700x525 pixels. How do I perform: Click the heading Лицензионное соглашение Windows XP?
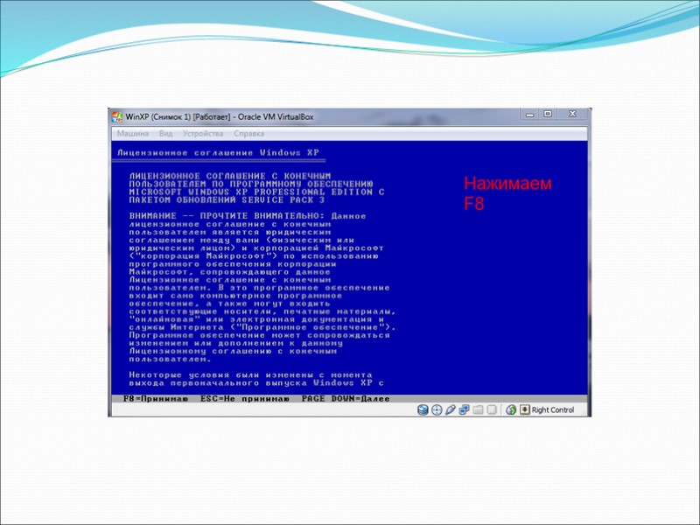click(x=218, y=152)
